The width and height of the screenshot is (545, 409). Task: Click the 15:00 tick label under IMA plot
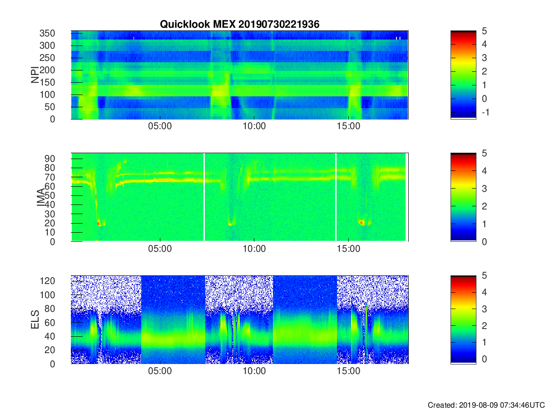click(x=348, y=249)
